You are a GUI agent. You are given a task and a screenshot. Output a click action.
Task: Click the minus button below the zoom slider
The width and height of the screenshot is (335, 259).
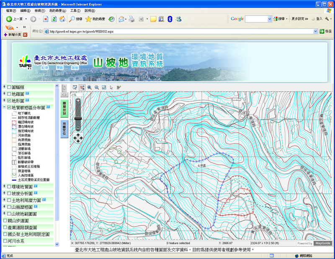(78, 128)
